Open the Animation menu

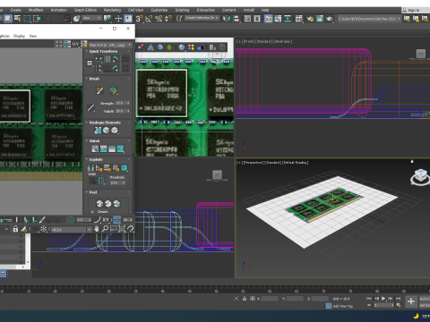(x=59, y=10)
